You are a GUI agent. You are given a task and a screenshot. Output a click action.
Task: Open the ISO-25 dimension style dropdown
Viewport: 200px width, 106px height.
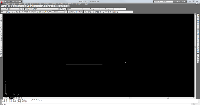click(58, 12)
